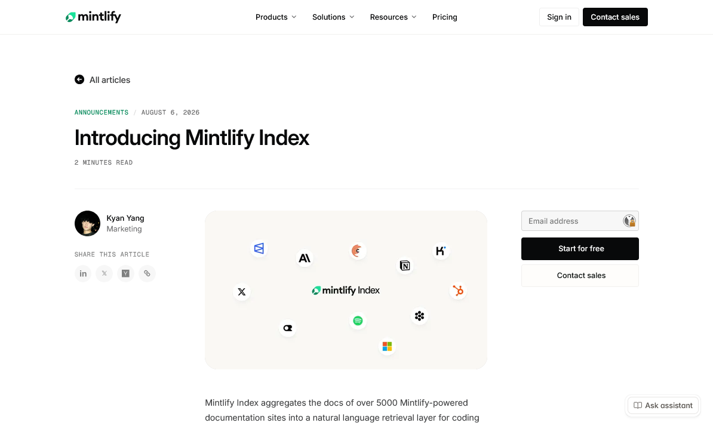This screenshot has height=429, width=713.
Task: Click the mintlify Index center logo
Action: (346, 291)
